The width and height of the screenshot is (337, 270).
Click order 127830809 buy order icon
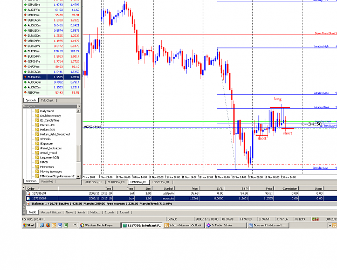[29, 198]
